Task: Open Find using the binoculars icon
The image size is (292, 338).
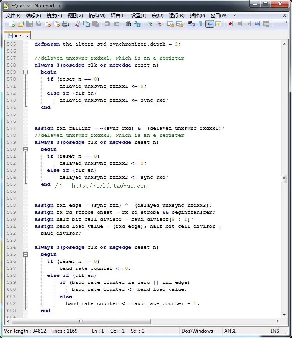Action: pos(128,24)
